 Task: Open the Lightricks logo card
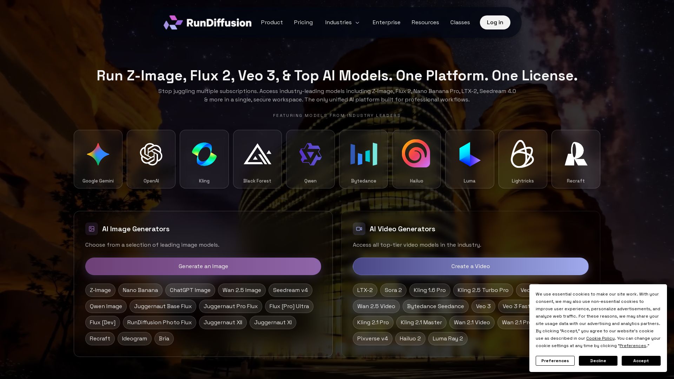[x=522, y=159]
